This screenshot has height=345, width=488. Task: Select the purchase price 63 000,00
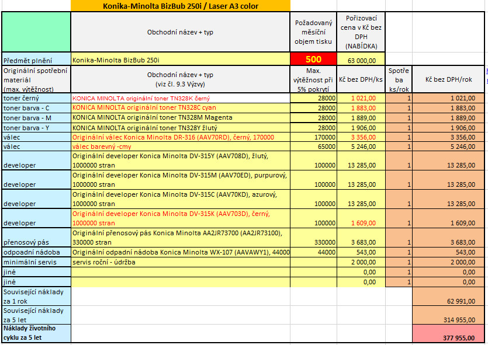(x=361, y=59)
